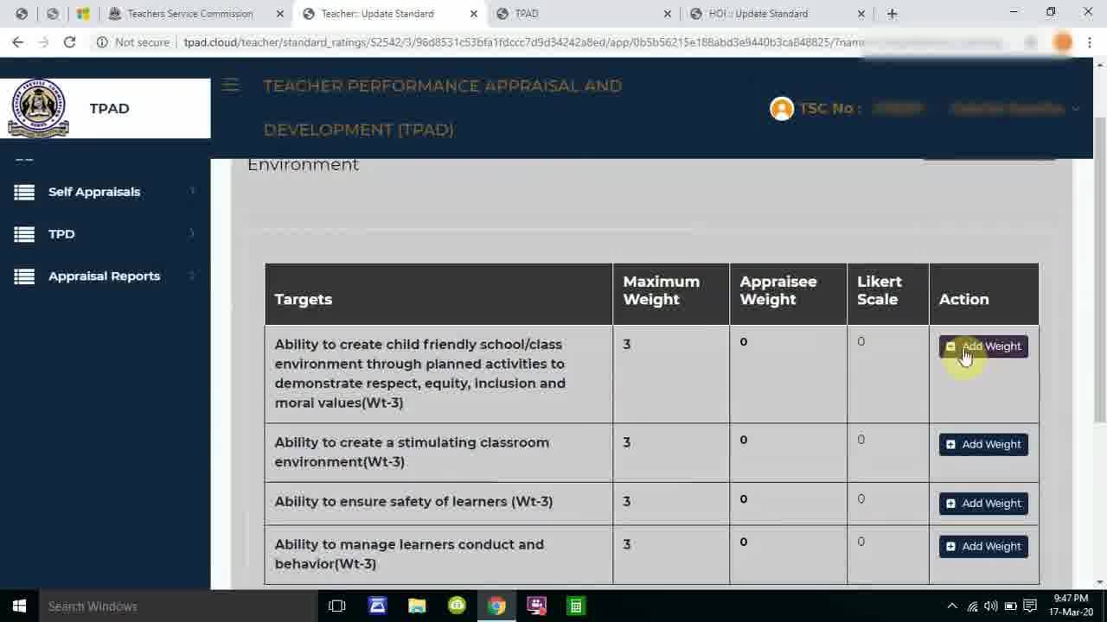This screenshot has width=1107, height=622.
Task: Click the Search Windows box
Action: (x=177, y=606)
